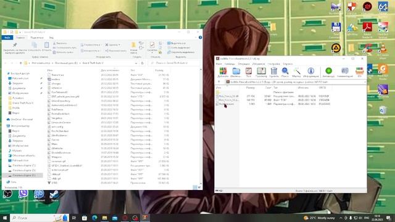The height and width of the screenshot is (222, 395).
Task: Click Cut (Вырезать) in Explorer ribbon
Action: [60, 43]
